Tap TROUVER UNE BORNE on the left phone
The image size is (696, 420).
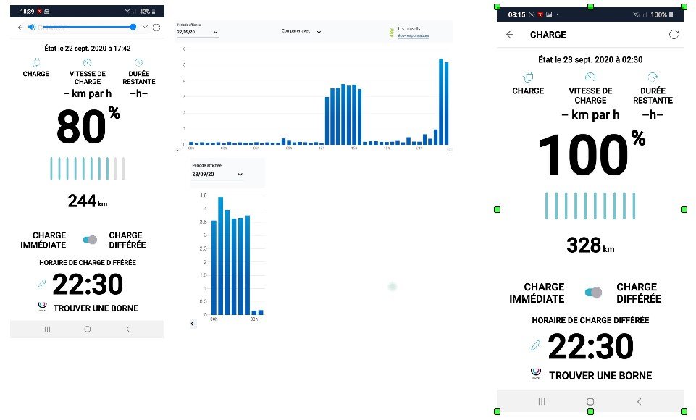(95, 308)
